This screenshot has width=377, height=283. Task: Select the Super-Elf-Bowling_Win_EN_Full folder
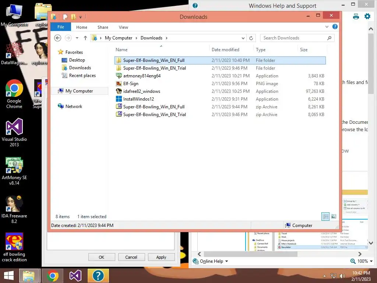tap(220, 60)
